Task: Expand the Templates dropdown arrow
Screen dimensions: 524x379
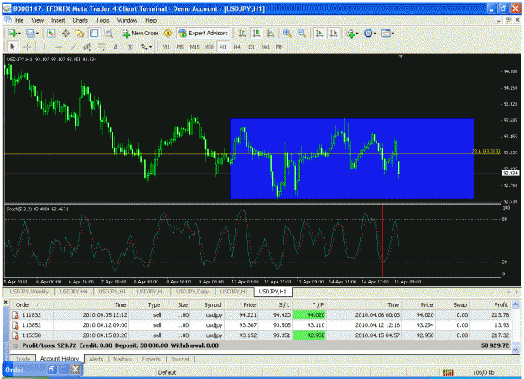Action: tap(392, 33)
